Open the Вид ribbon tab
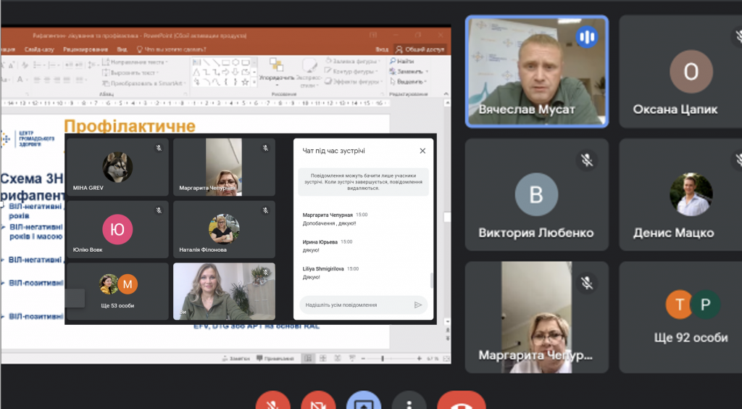This screenshot has width=742, height=409. click(122, 49)
